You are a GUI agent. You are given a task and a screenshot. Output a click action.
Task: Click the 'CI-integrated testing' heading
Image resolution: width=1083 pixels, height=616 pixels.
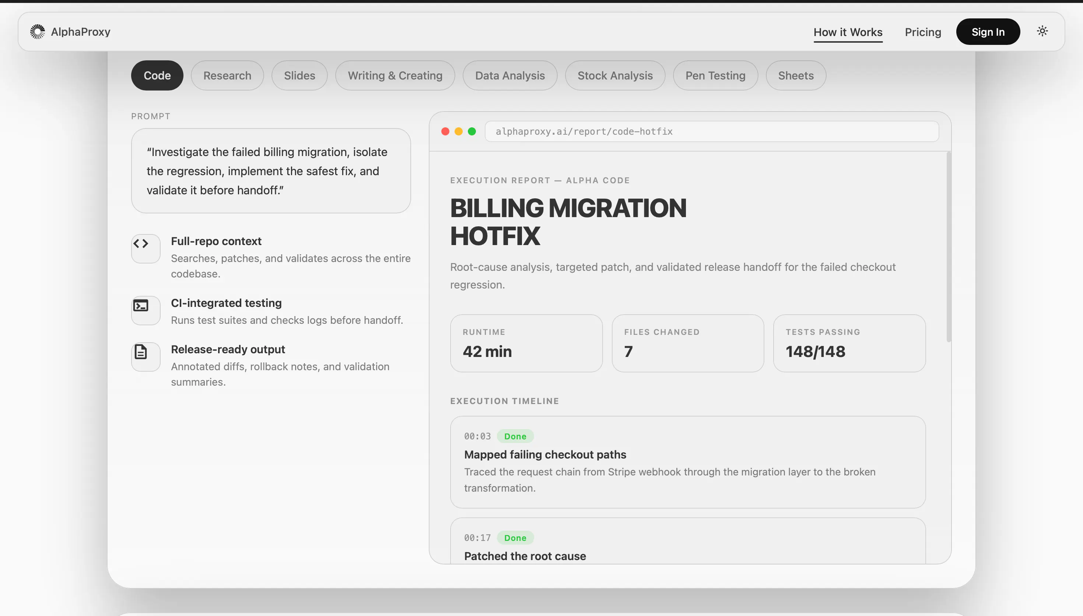pos(226,303)
